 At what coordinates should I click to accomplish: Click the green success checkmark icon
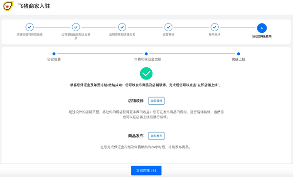146,74
